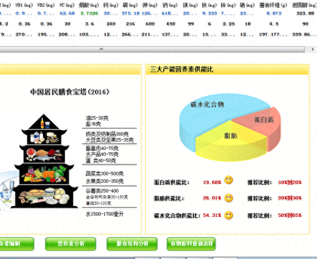Click the 三大产能营养素供能比 panel title
317x259 pixels.
182,69
